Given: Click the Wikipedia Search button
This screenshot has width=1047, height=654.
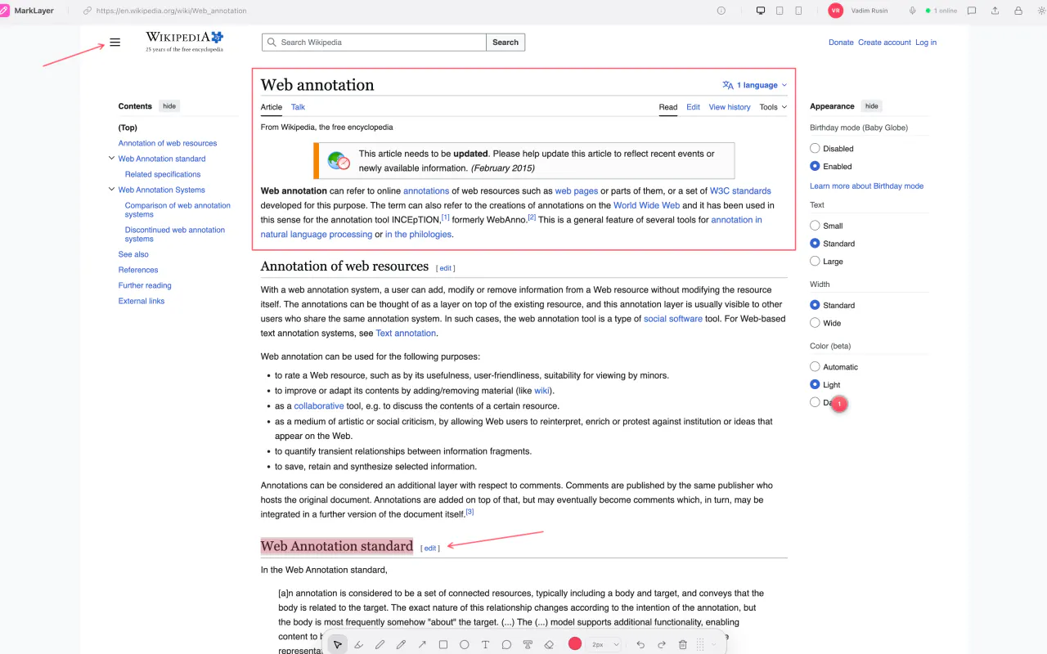Looking at the screenshot, I should tap(506, 43).
